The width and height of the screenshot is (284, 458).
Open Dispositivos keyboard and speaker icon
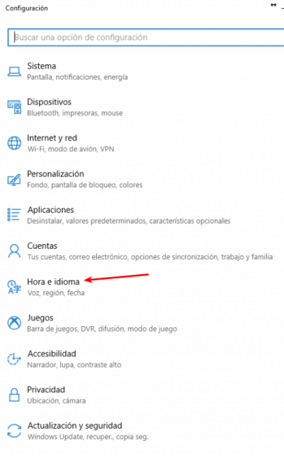point(14,107)
